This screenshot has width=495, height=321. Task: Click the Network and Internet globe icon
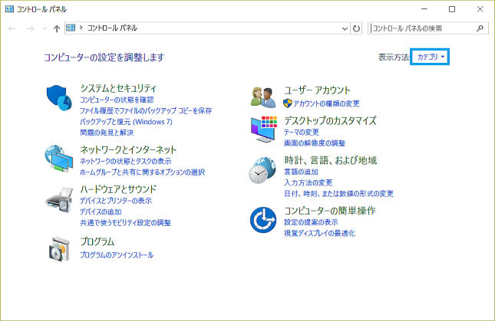click(x=59, y=159)
